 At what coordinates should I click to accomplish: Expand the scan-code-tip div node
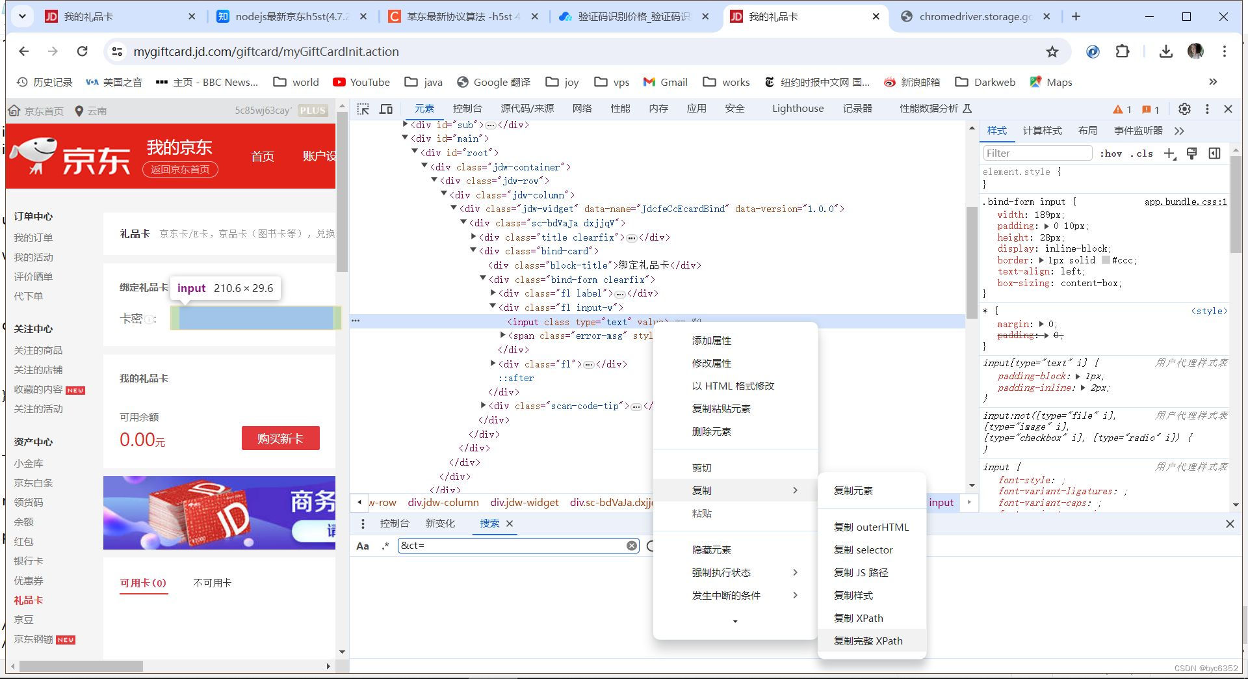pos(483,405)
